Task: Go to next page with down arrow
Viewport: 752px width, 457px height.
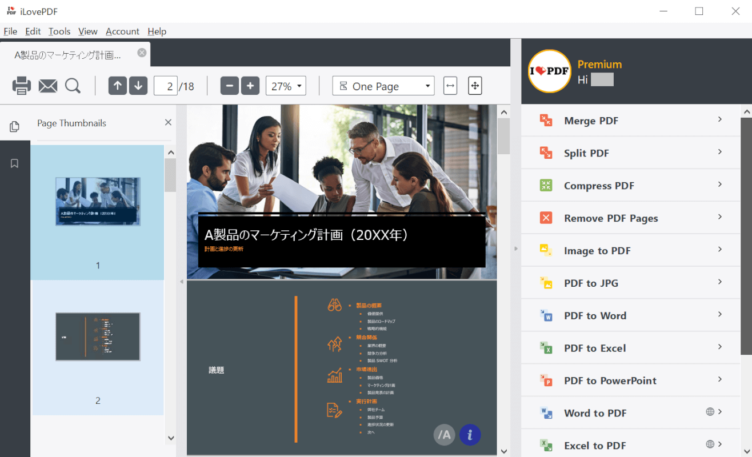Action: pos(138,86)
